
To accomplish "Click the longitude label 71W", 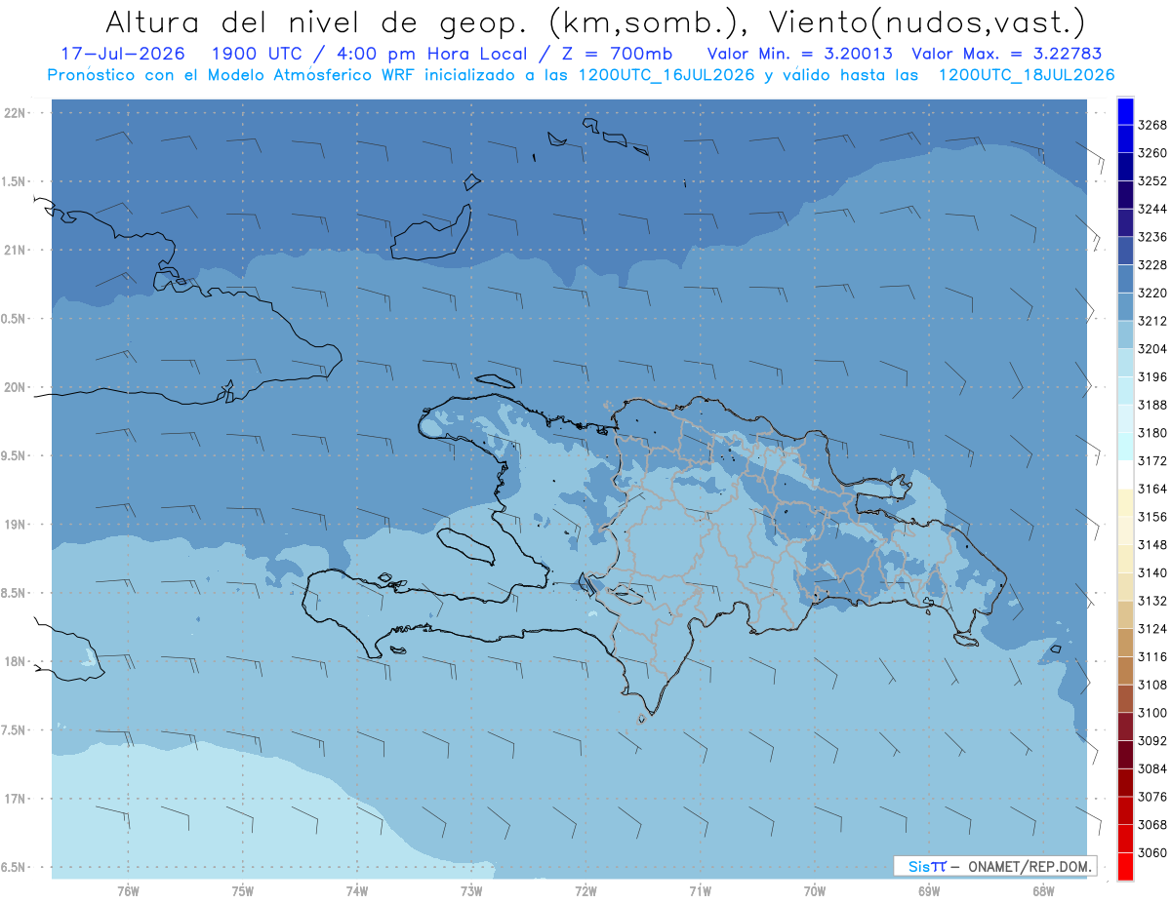I will pyautogui.click(x=700, y=891).
